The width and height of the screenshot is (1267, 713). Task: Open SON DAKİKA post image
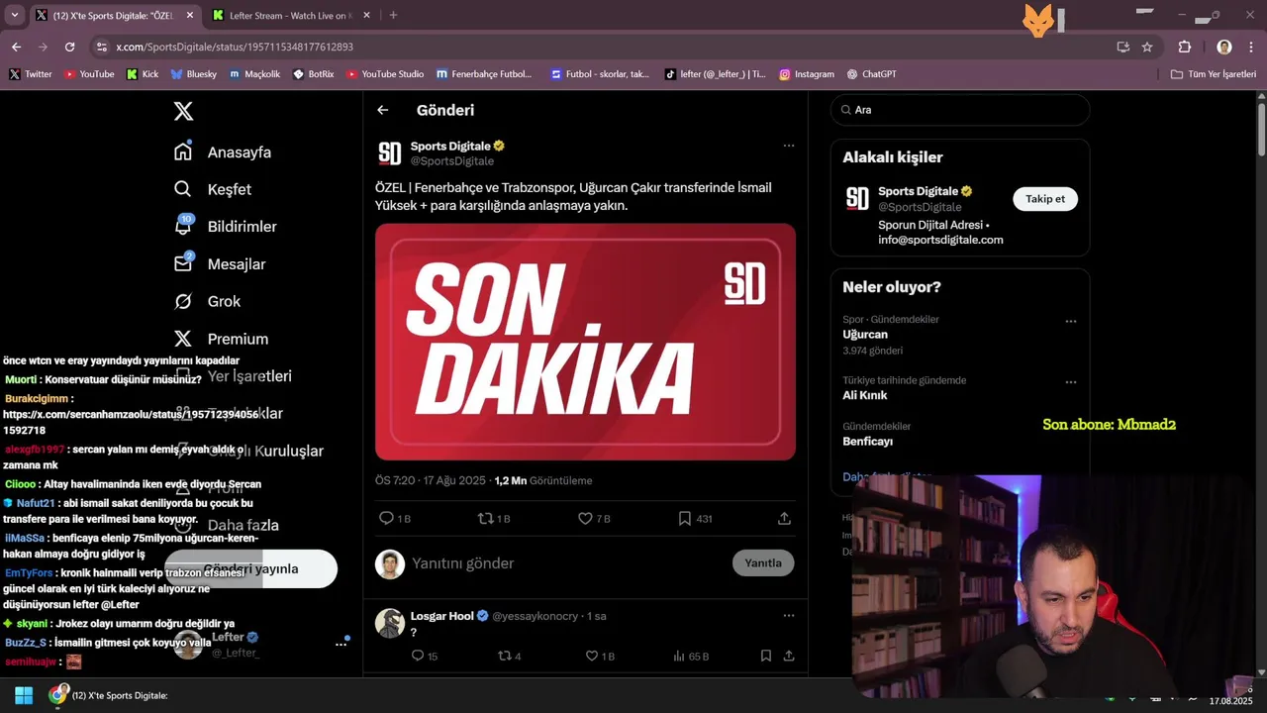point(585,342)
